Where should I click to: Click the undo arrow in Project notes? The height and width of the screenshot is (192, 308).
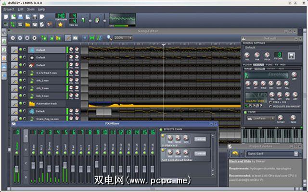click(235, 154)
